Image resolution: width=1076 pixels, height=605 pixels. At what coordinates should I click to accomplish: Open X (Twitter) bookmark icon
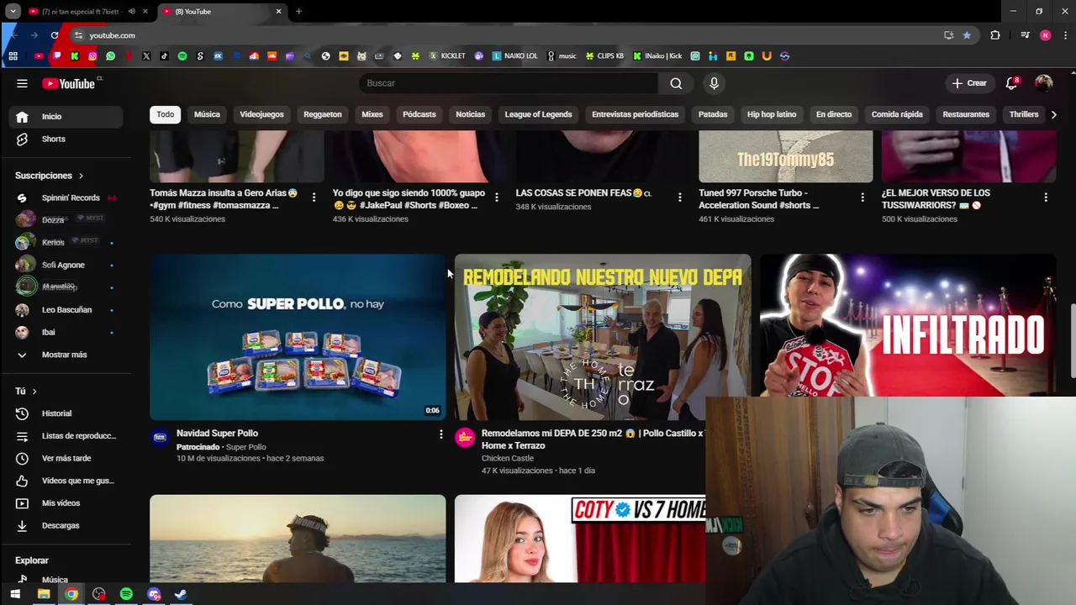[x=146, y=56]
